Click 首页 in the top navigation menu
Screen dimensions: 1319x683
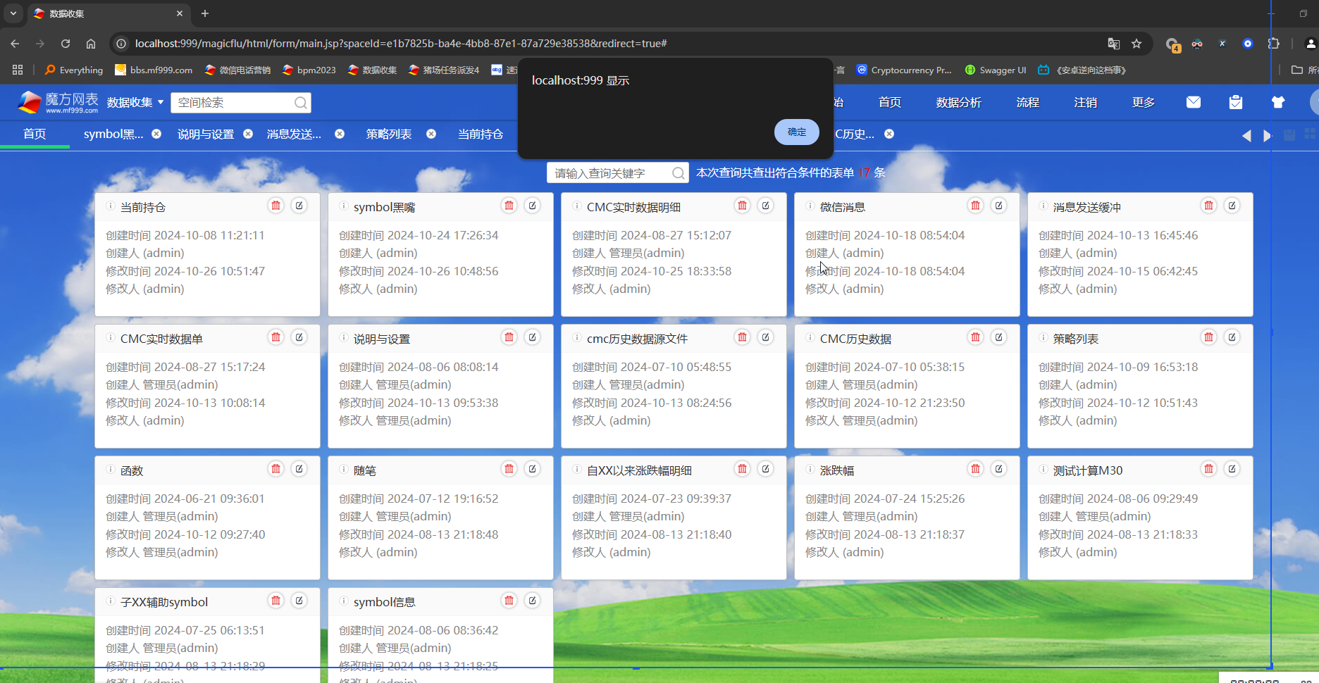[x=890, y=103]
